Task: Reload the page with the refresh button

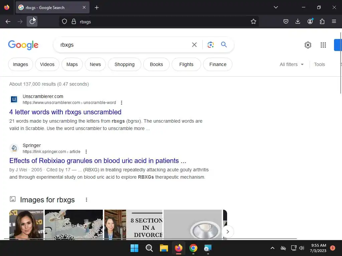Action: click(32, 22)
